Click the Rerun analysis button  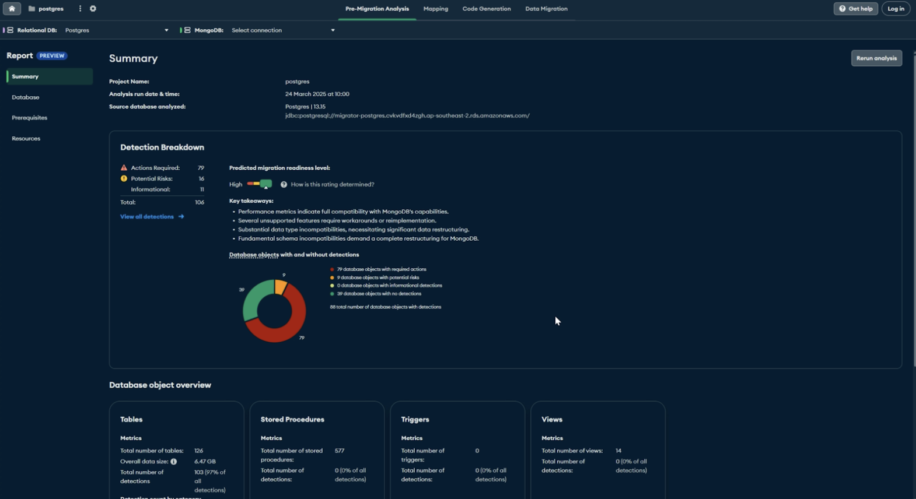click(x=876, y=58)
